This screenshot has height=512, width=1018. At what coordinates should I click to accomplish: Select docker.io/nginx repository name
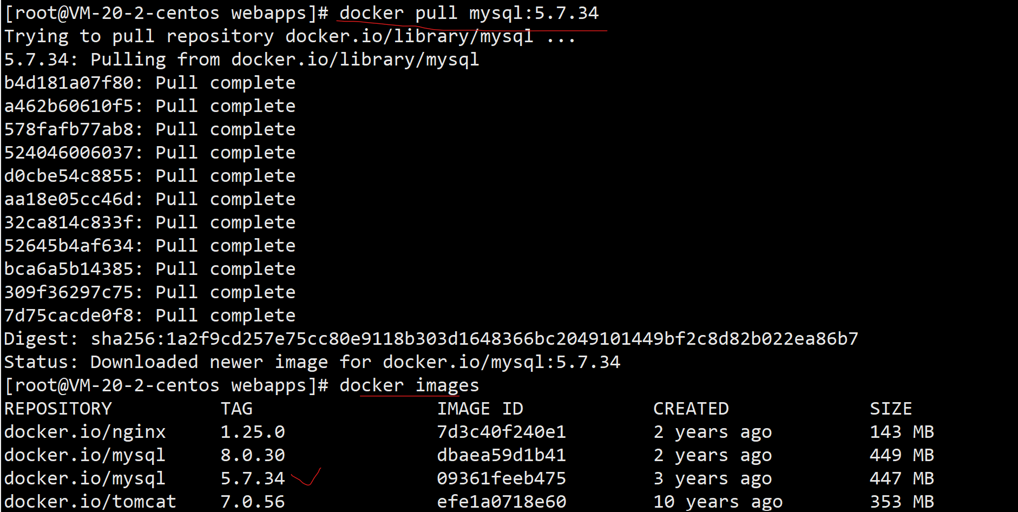85,432
